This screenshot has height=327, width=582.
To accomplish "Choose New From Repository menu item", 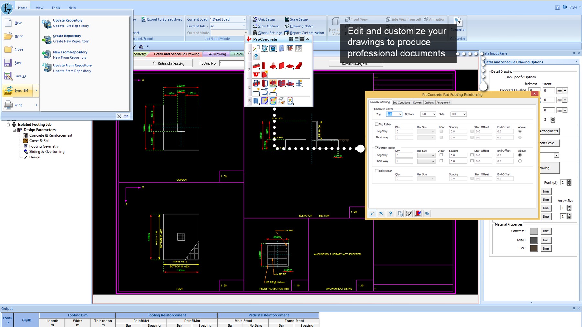I will [70, 55].
